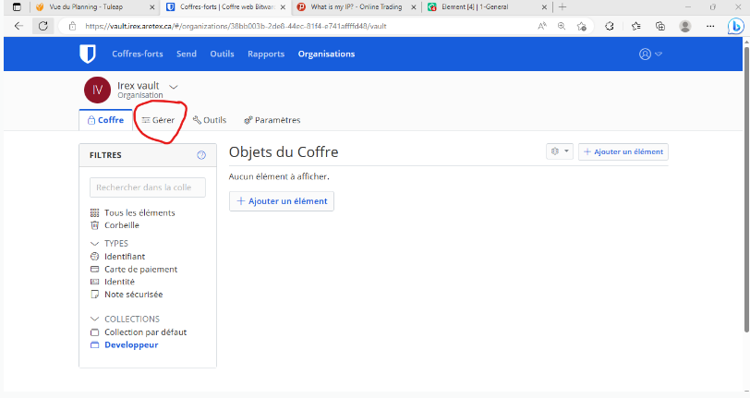Viewport: 750px width, 398px height.
Task: Switch to the Gérer tab
Action: (x=158, y=120)
